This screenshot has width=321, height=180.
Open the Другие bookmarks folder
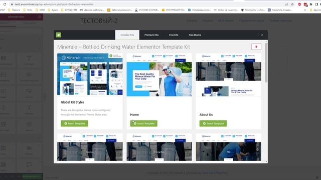[x=315, y=10]
